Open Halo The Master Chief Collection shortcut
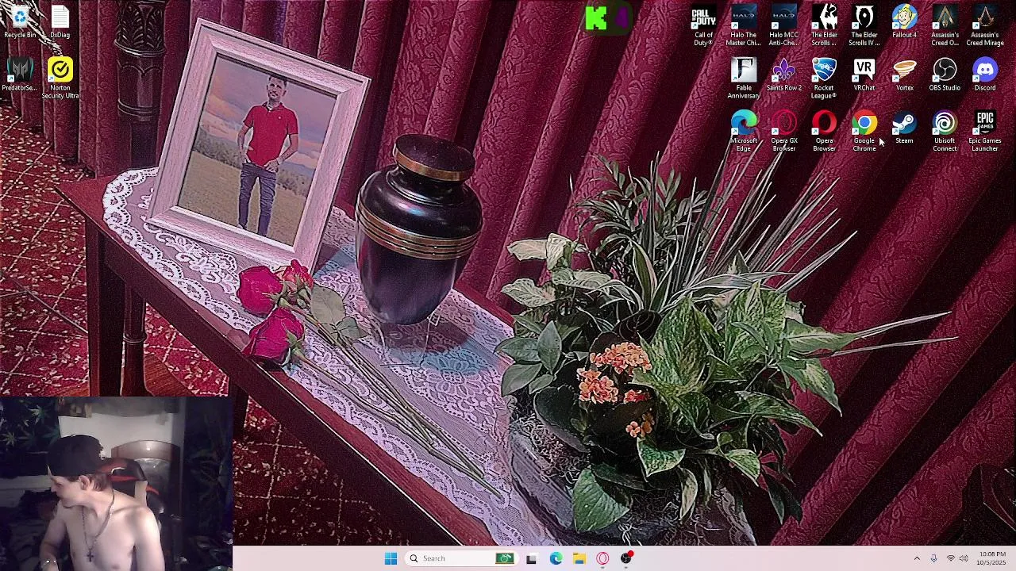Image resolution: width=1016 pixels, height=571 pixels. click(x=744, y=25)
